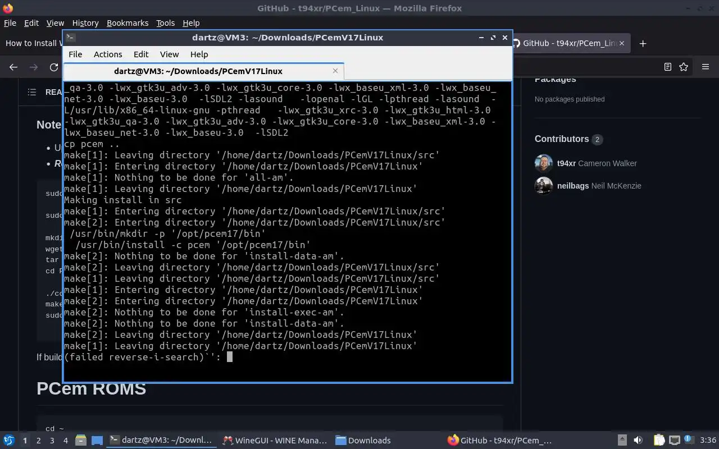719x449 pixels.
Task: Click line "Nothing to be done for 'install-exec-am'"
Action: (204, 312)
